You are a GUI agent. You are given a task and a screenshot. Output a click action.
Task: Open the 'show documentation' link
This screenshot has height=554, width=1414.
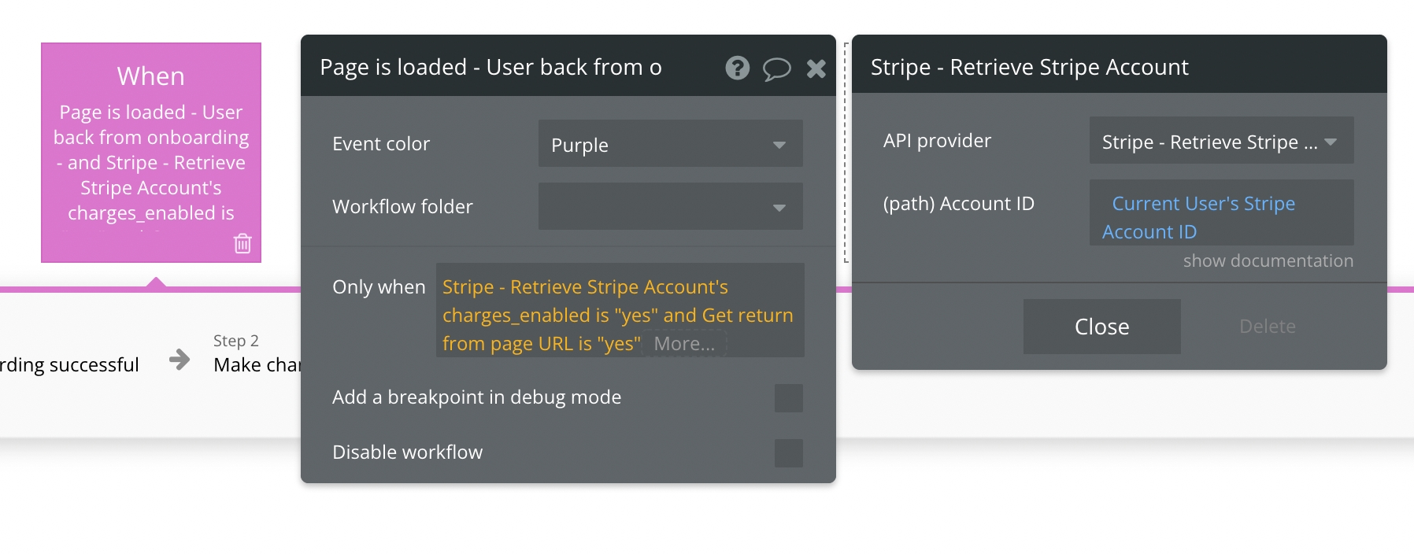coord(1268,260)
